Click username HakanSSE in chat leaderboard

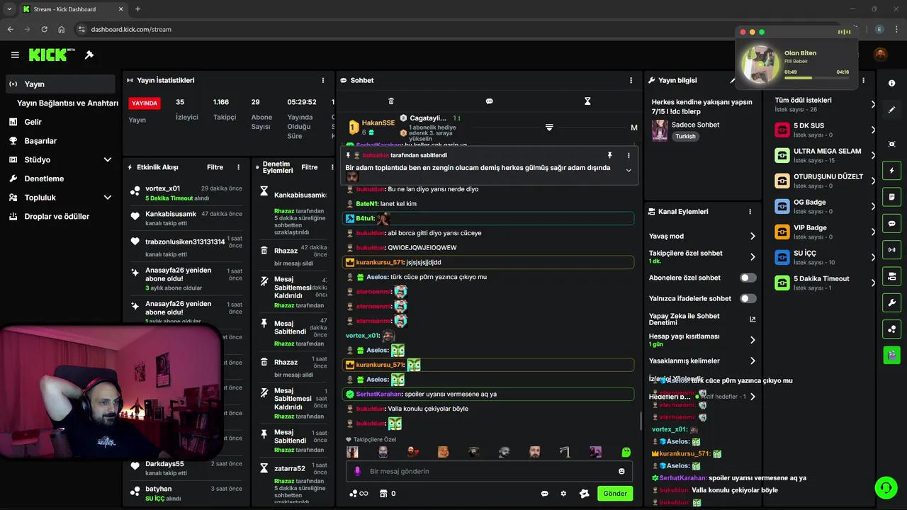(378, 123)
